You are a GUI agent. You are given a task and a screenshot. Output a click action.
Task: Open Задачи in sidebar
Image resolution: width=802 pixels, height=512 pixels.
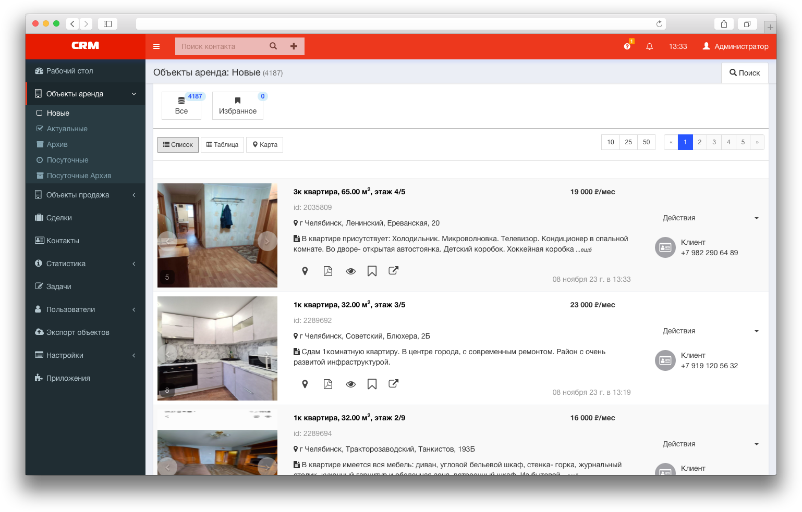[86, 286]
